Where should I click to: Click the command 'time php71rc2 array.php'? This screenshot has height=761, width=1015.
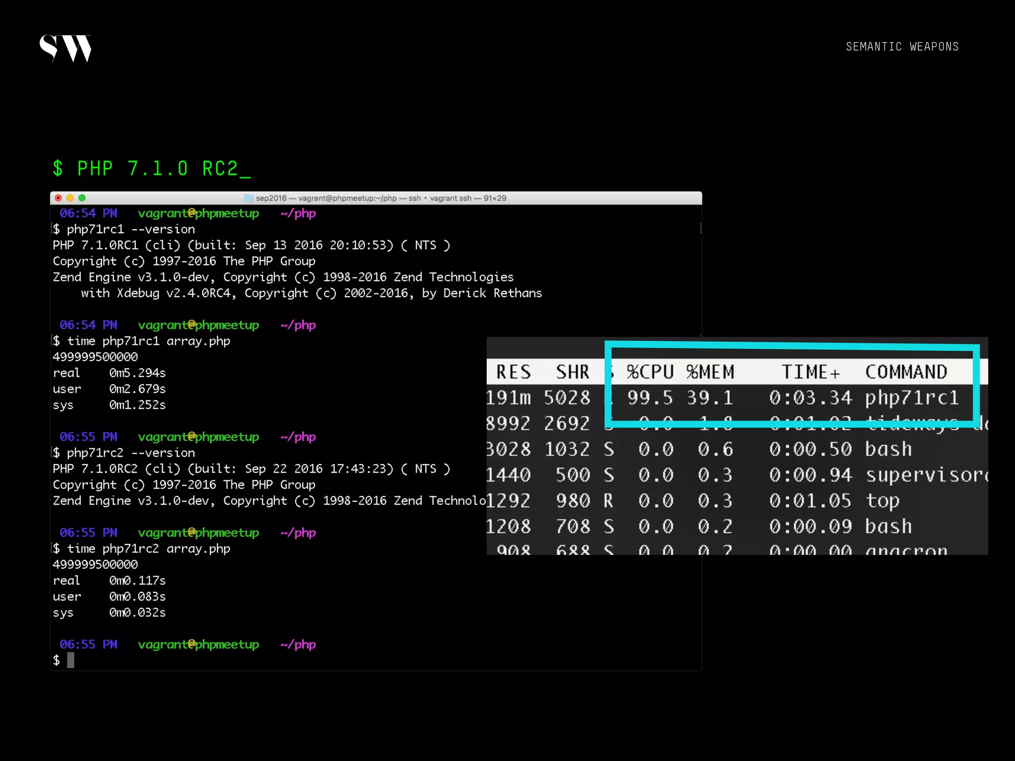pos(149,549)
